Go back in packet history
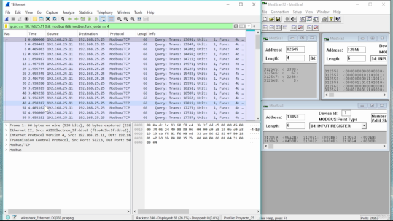This screenshot has height=221, width=393. point(69,19)
